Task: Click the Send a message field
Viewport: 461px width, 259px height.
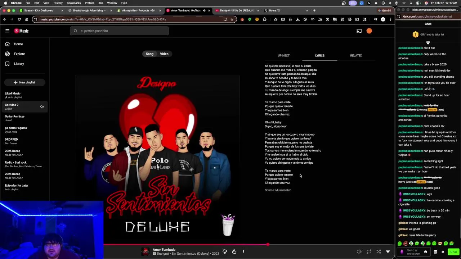Action: pyautogui.click(x=414, y=252)
